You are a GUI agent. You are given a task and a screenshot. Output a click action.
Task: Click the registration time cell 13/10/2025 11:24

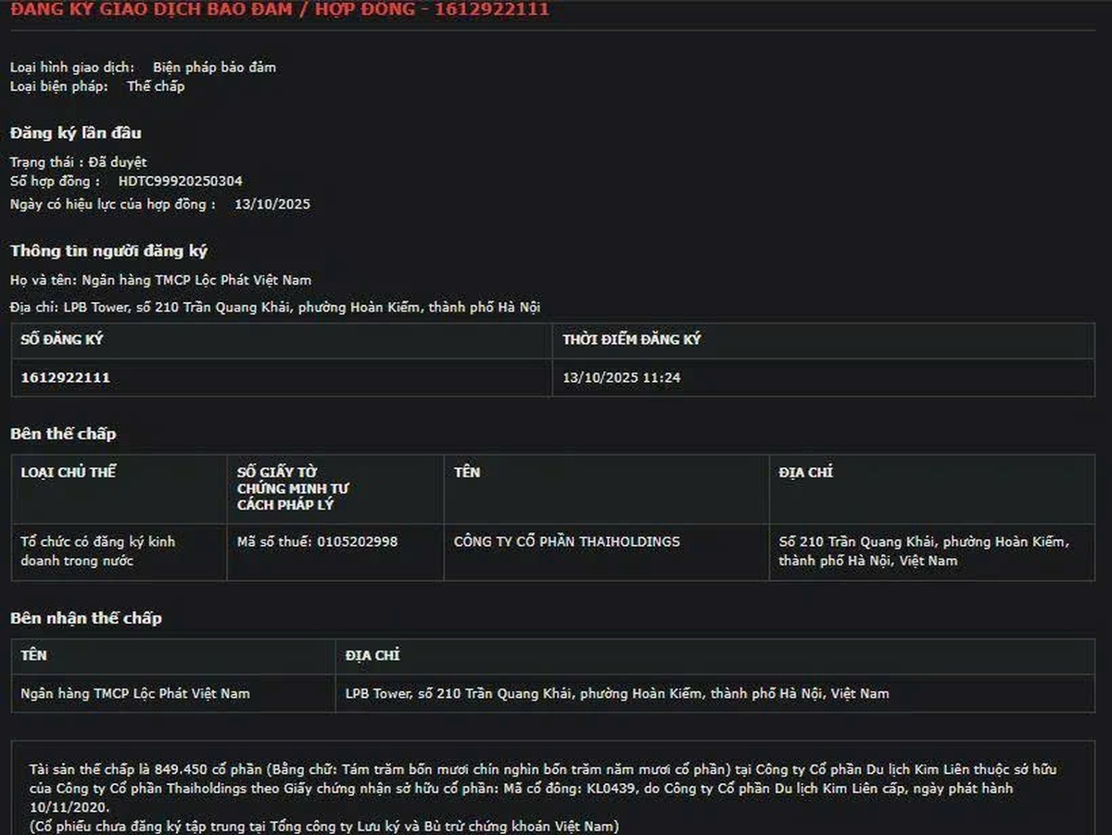pyautogui.click(x=622, y=378)
